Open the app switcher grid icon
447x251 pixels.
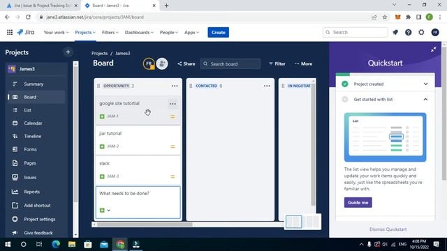10,32
